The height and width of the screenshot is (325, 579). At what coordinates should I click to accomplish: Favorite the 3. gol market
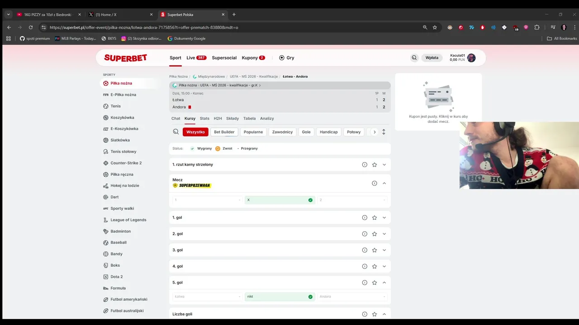[375, 250]
